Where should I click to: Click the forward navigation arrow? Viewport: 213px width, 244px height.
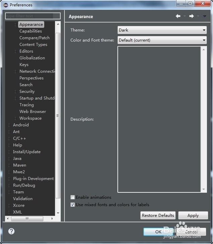[191, 16]
